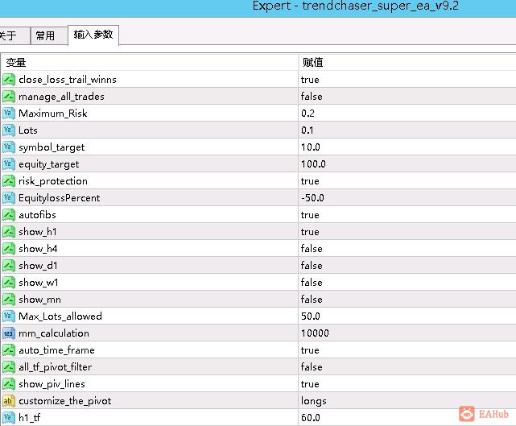Viewport: 516px width, 426px height.
Task: Click the integer icon beside mm_calculation
Action: (9, 333)
